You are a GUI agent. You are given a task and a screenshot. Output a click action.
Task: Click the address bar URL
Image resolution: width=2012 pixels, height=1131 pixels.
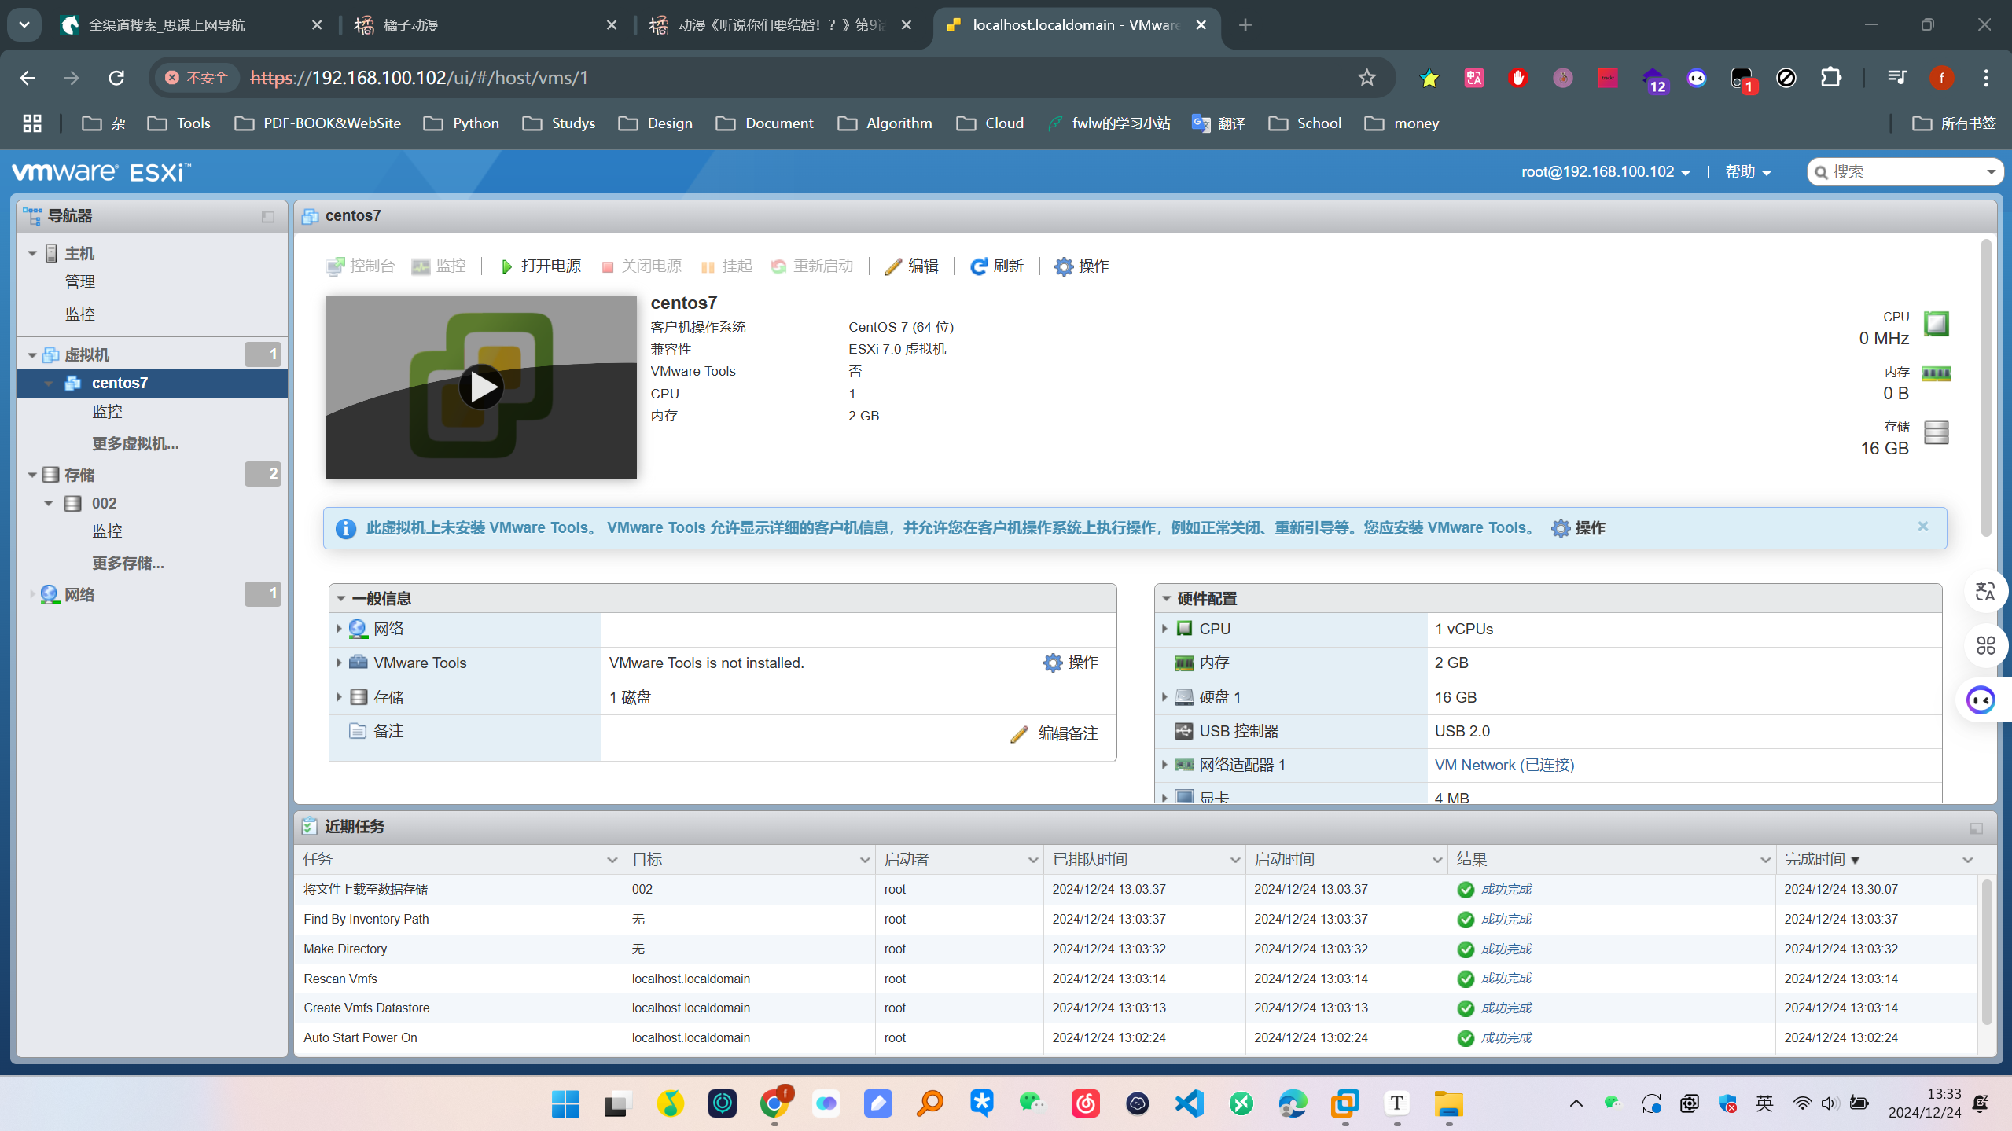pyautogui.click(x=419, y=78)
